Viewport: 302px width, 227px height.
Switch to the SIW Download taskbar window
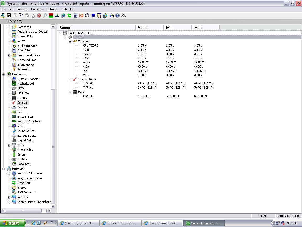[162, 223]
